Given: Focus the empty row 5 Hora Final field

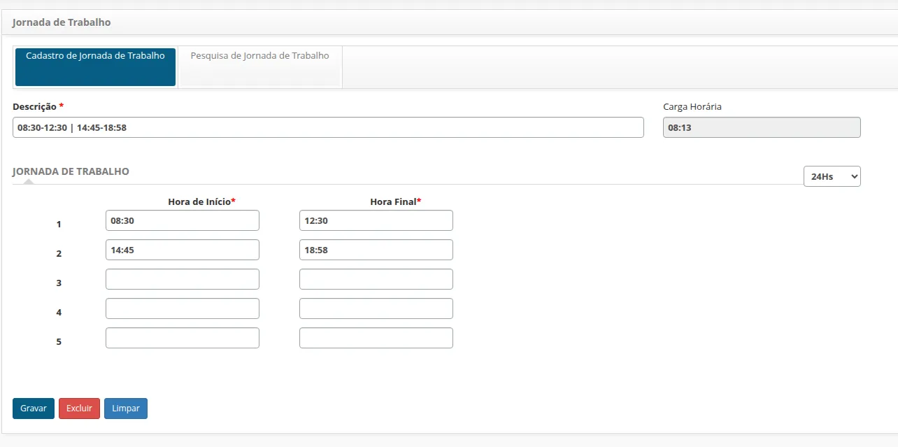Looking at the screenshot, I should coord(376,338).
